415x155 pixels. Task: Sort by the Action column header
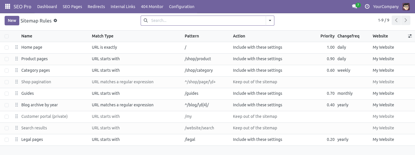coord(239,36)
